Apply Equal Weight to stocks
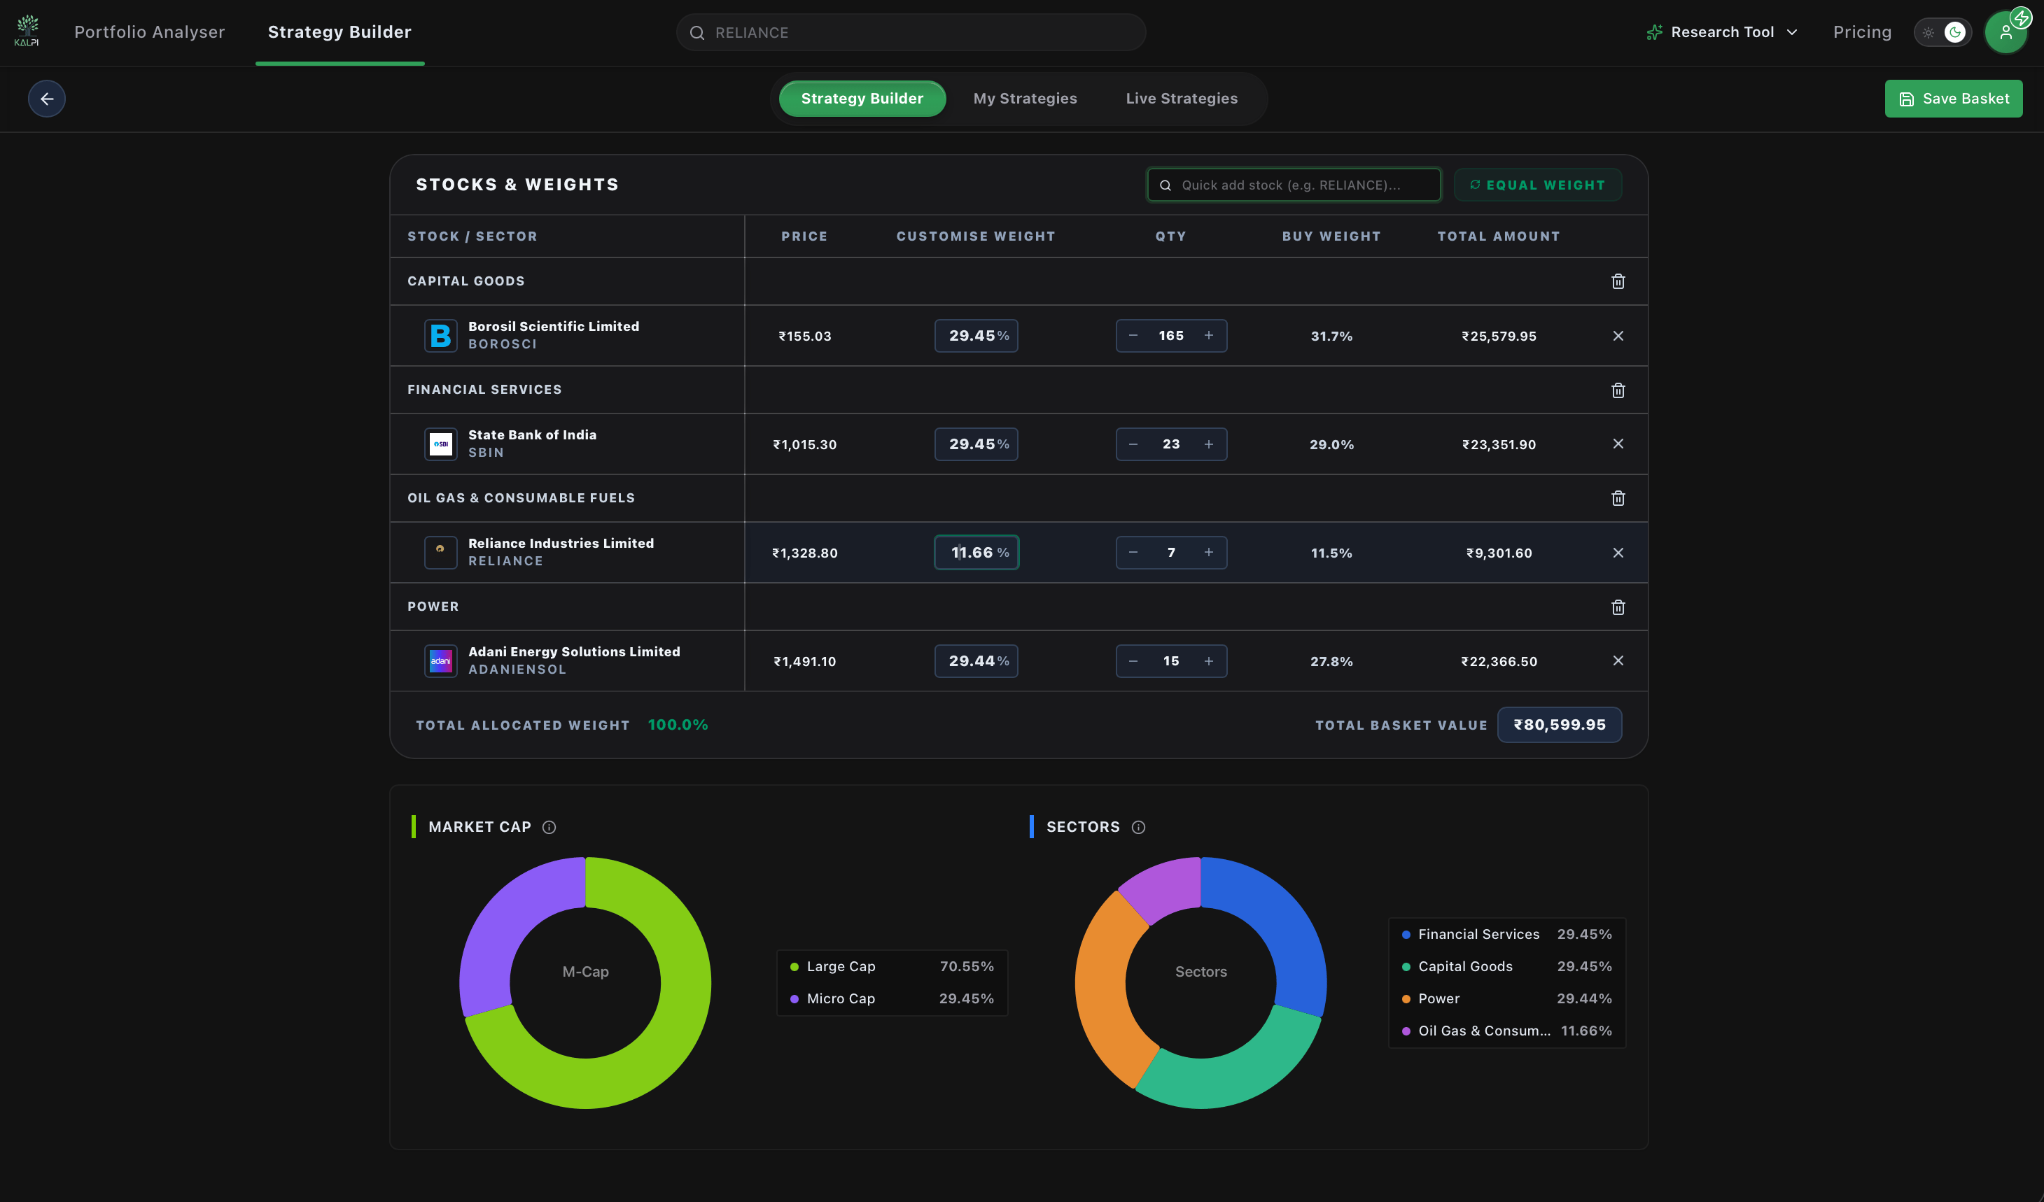2044x1202 pixels. tap(1537, 185)
